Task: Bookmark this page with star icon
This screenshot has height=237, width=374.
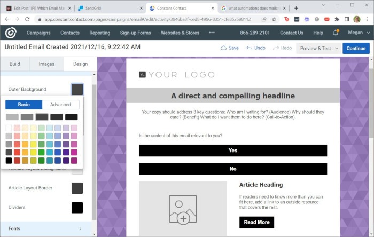Action: point(274,19)
